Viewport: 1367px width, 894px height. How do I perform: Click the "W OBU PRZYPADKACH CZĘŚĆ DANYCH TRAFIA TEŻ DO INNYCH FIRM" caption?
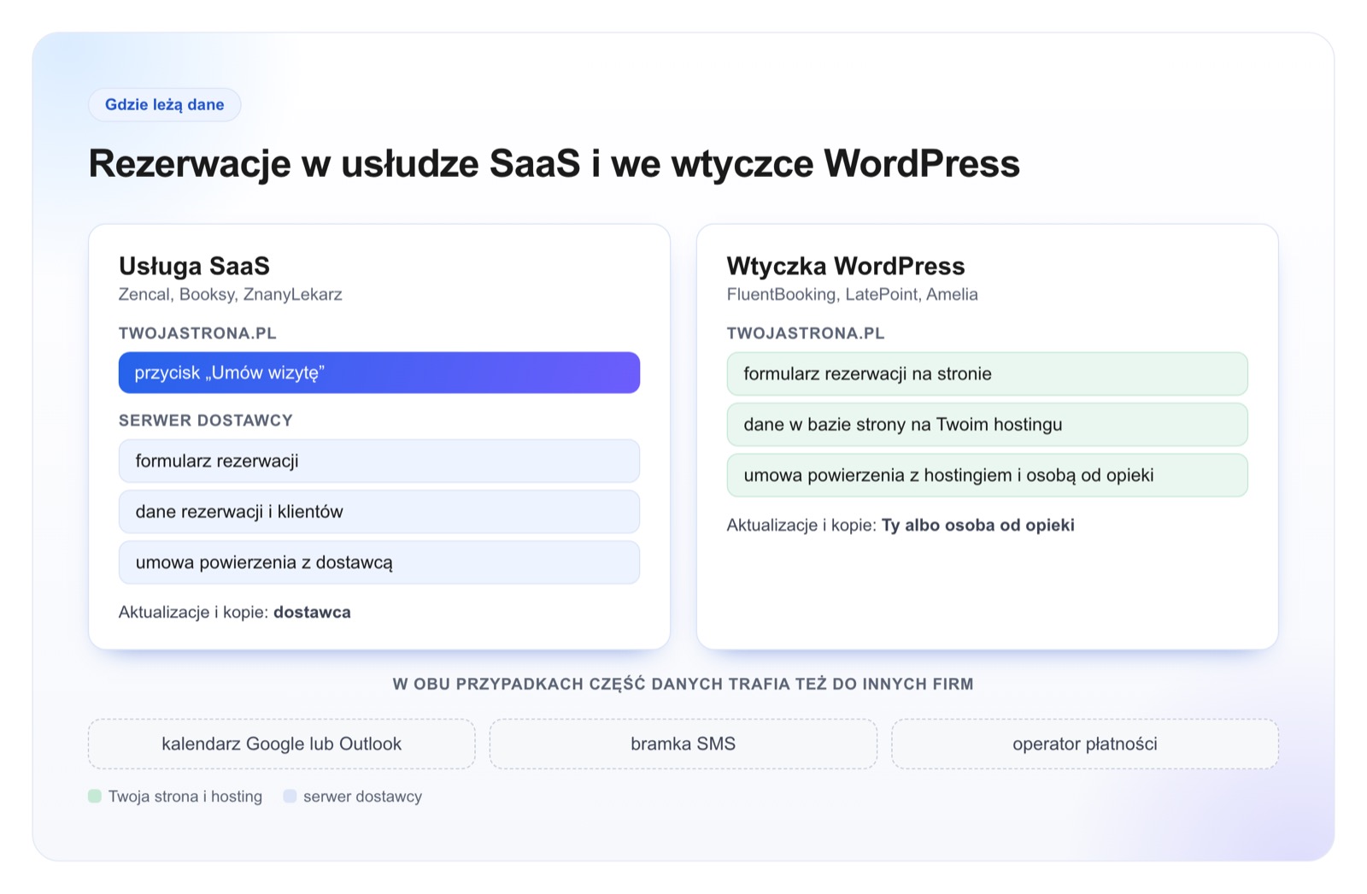[x=683, y=684]
